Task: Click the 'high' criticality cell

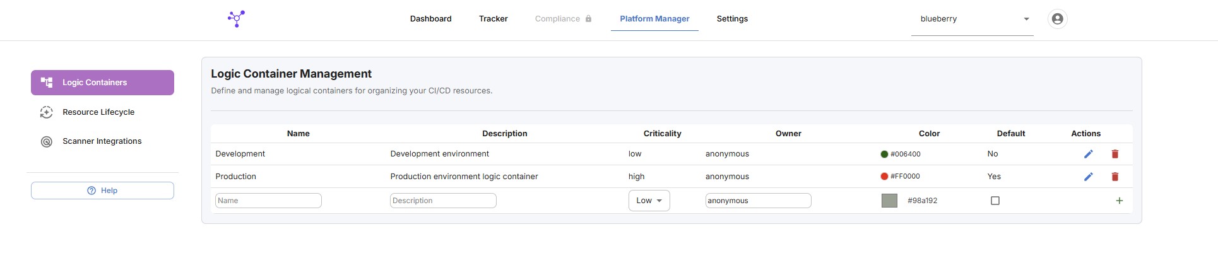Action: (637, 177)
